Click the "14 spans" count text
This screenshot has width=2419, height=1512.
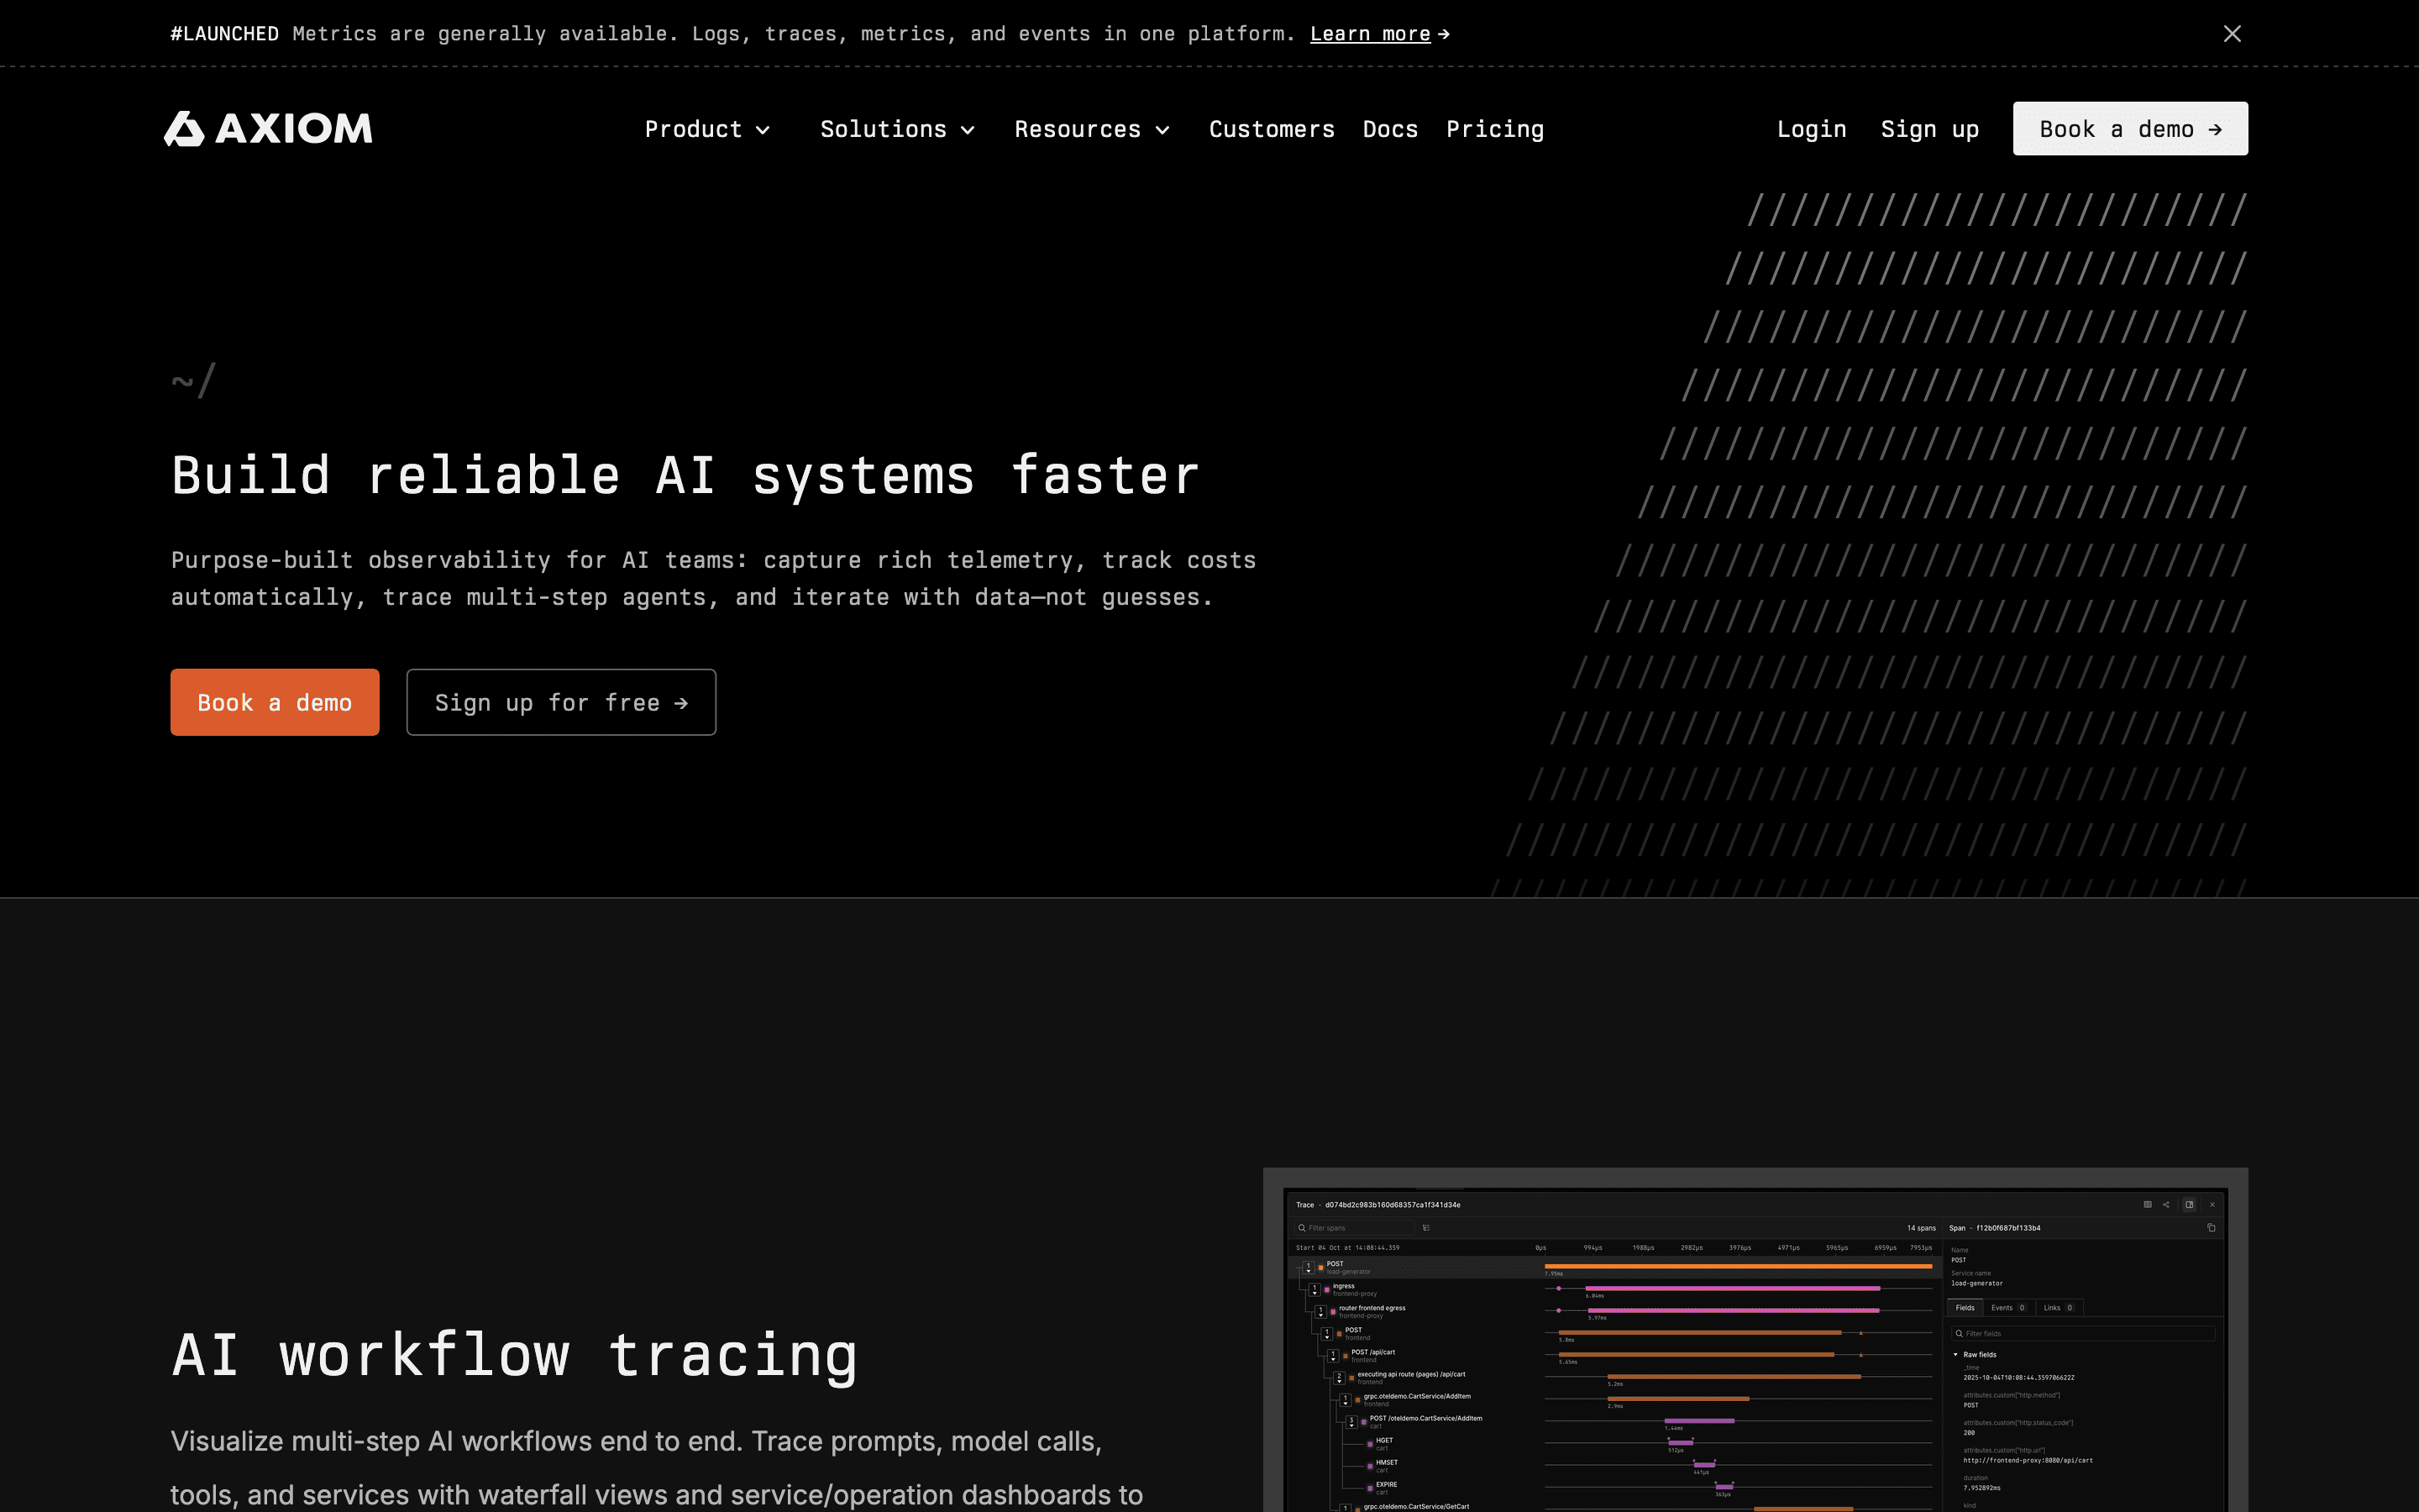1923,1228
